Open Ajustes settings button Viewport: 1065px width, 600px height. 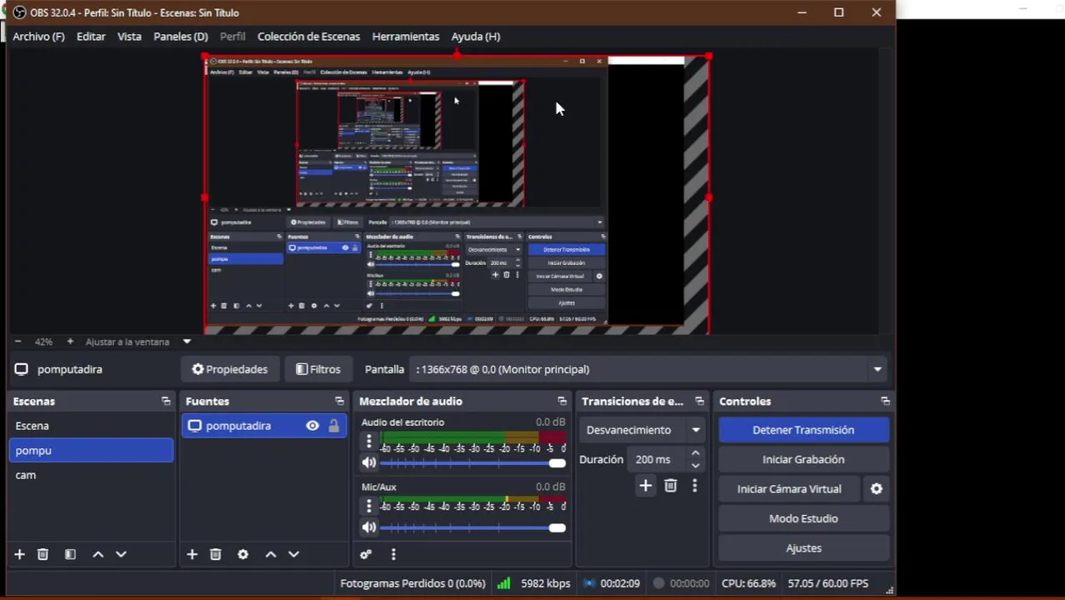(803, 548)
